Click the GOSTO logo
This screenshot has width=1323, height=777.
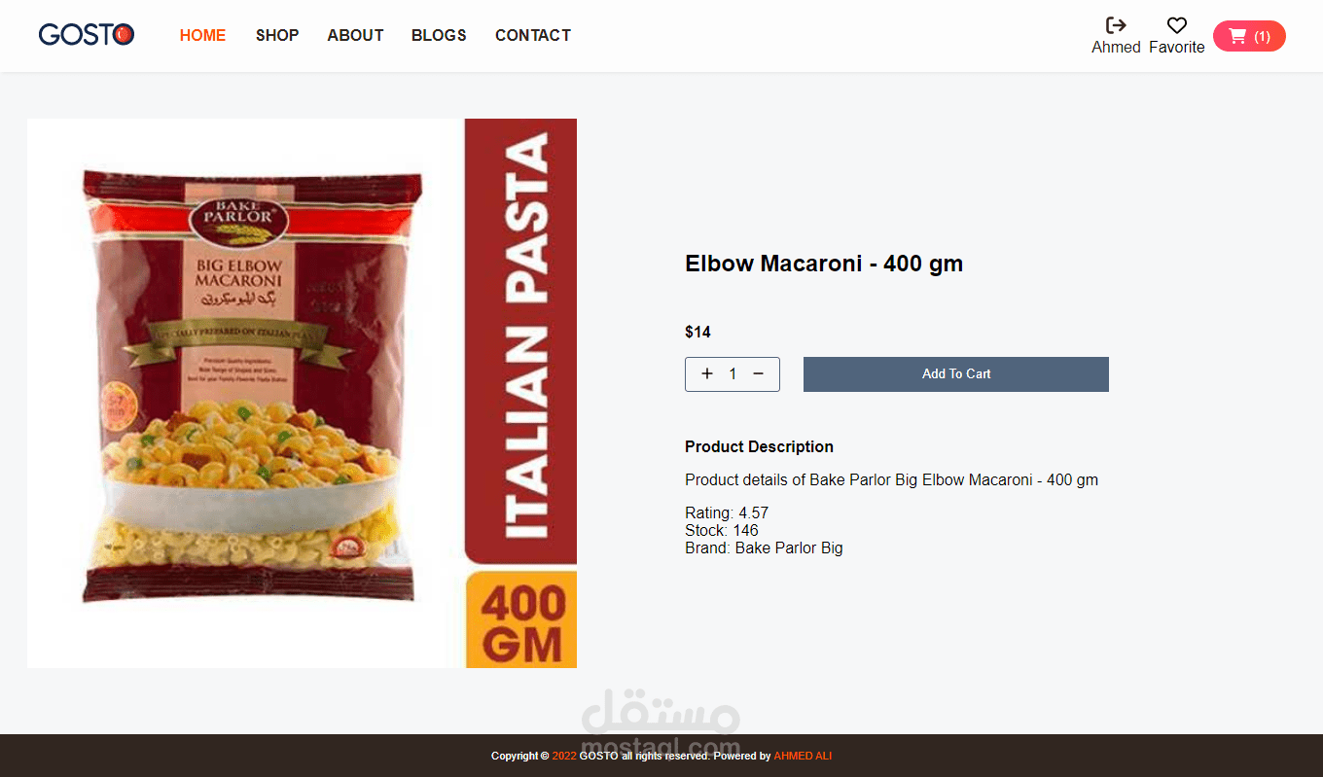point(87,35)
